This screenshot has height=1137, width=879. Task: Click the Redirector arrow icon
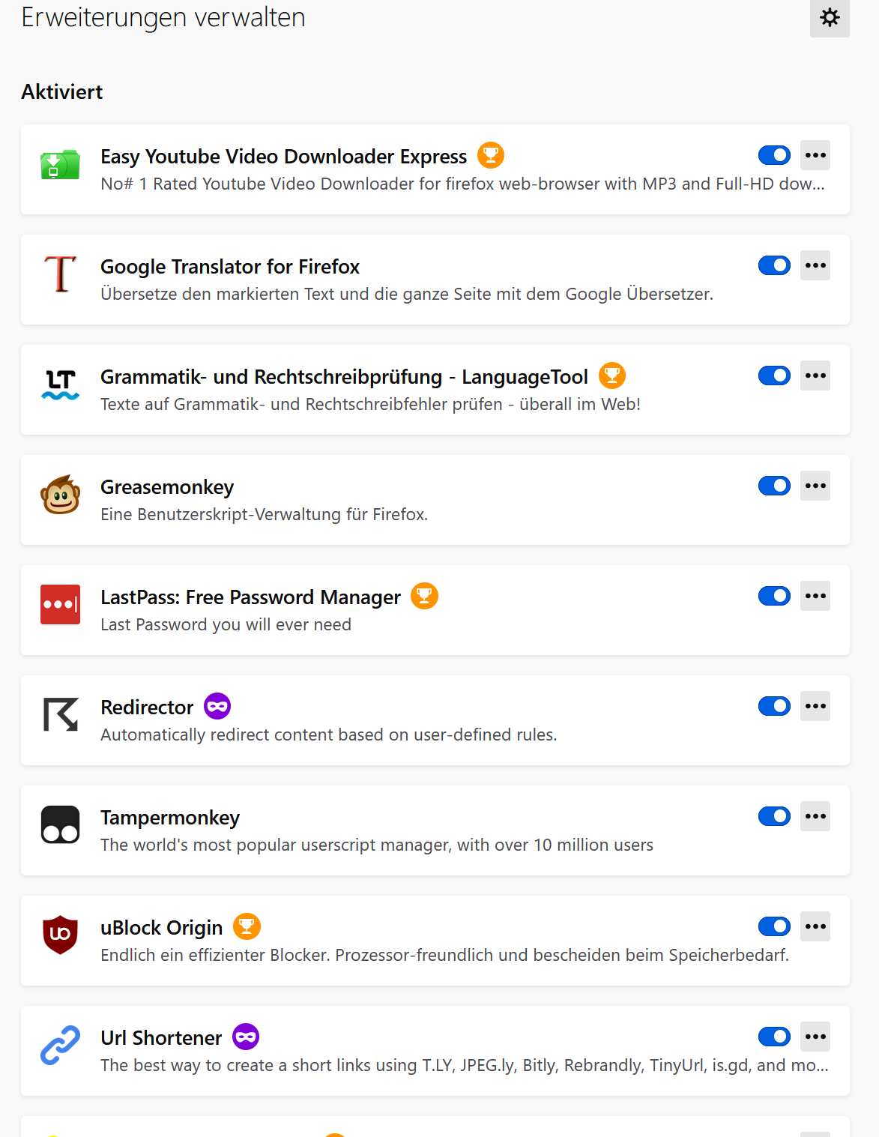tap(60, 714)
